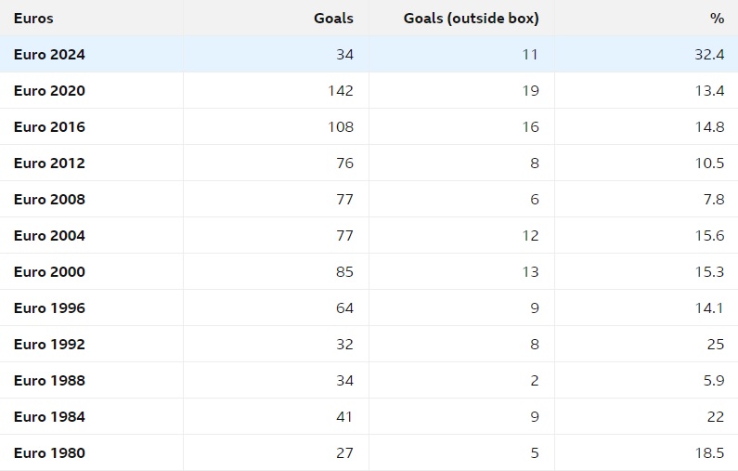Select the 32.4 percentage in Euro 2024
738x471 pixels.
709,55
